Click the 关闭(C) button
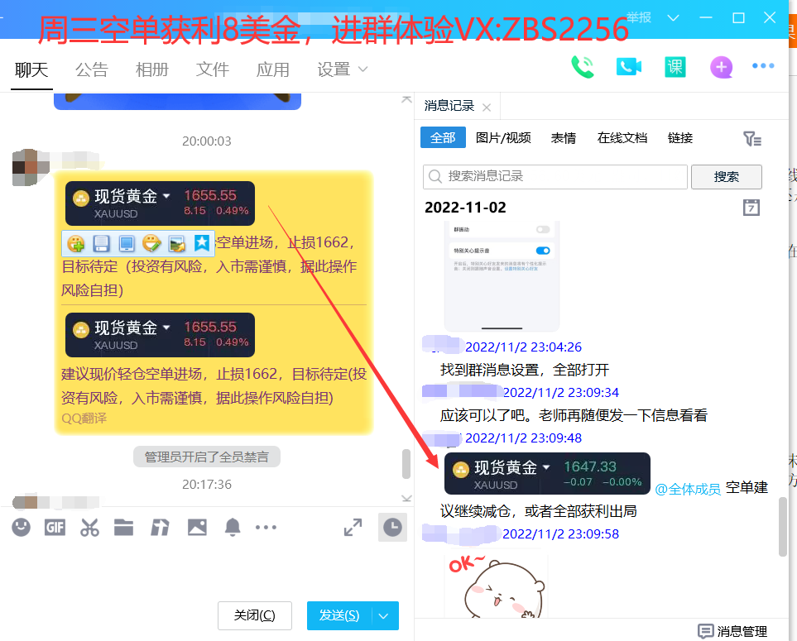 pos(255,615)
